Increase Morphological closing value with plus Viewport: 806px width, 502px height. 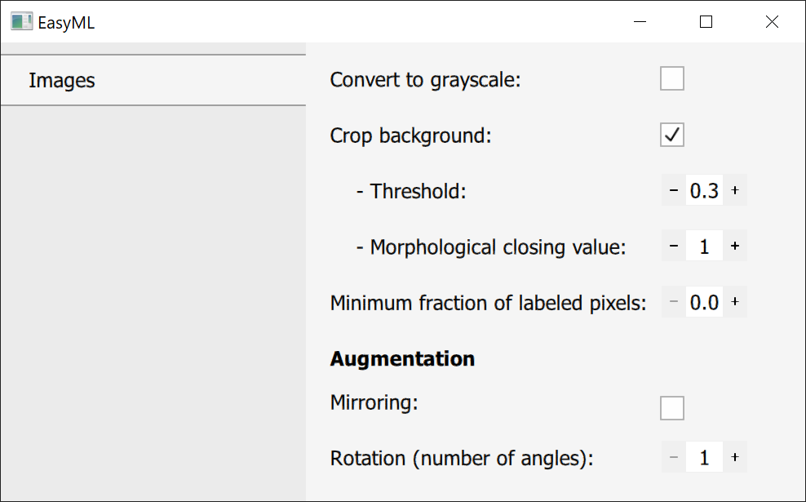pyautogui.click(x=735, y=246)
